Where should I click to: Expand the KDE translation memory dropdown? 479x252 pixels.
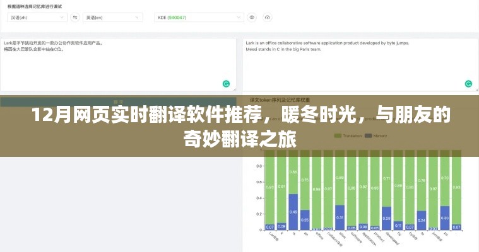point(196,18)
